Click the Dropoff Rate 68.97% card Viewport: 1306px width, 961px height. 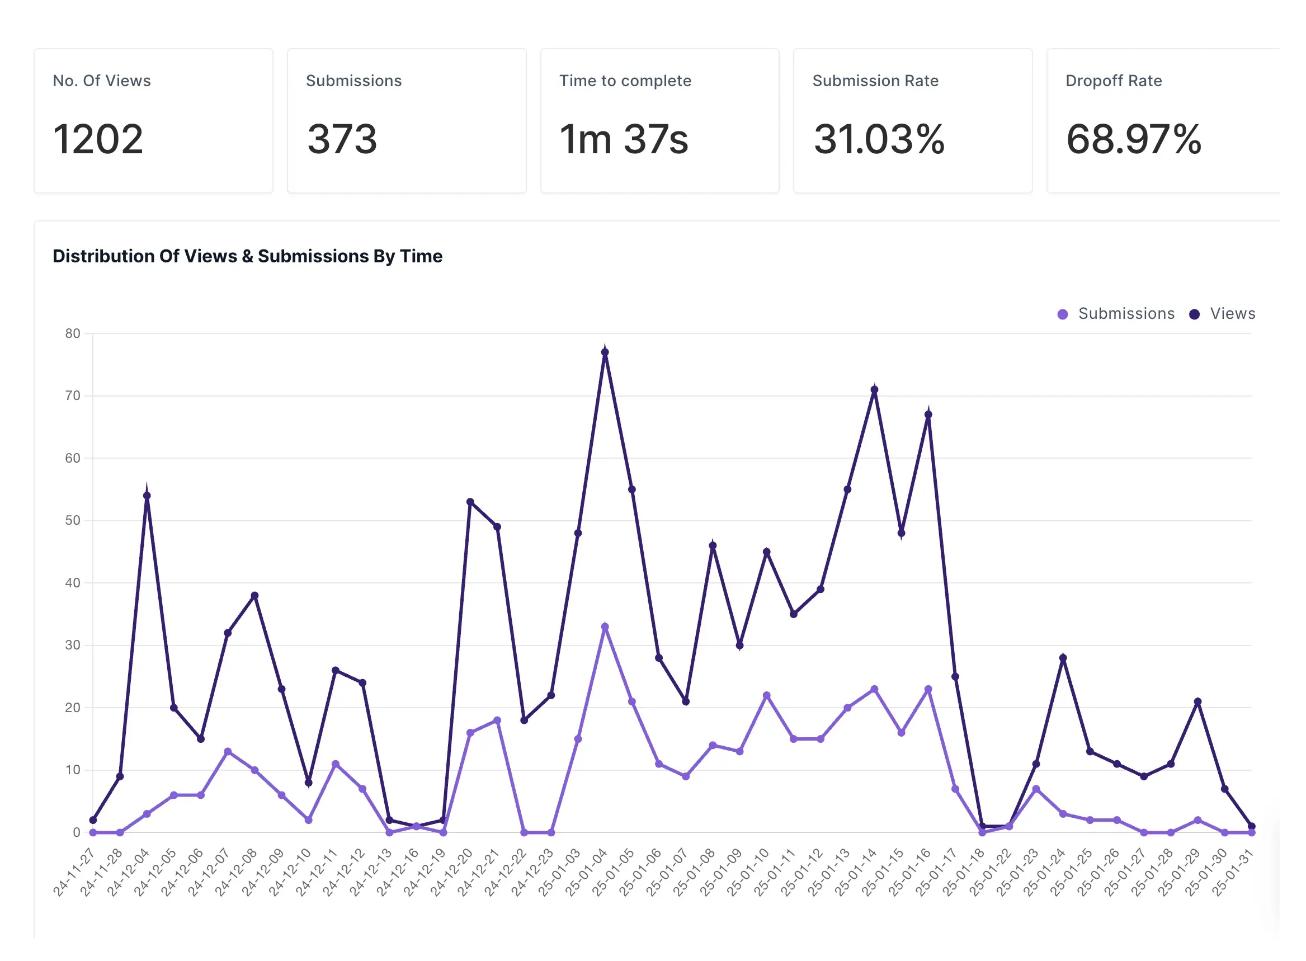pos(1163,120)
